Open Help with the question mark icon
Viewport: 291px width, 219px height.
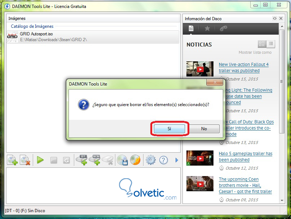point(163,160)
